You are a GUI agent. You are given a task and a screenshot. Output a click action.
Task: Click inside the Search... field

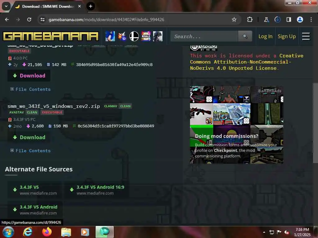[204, 37]
